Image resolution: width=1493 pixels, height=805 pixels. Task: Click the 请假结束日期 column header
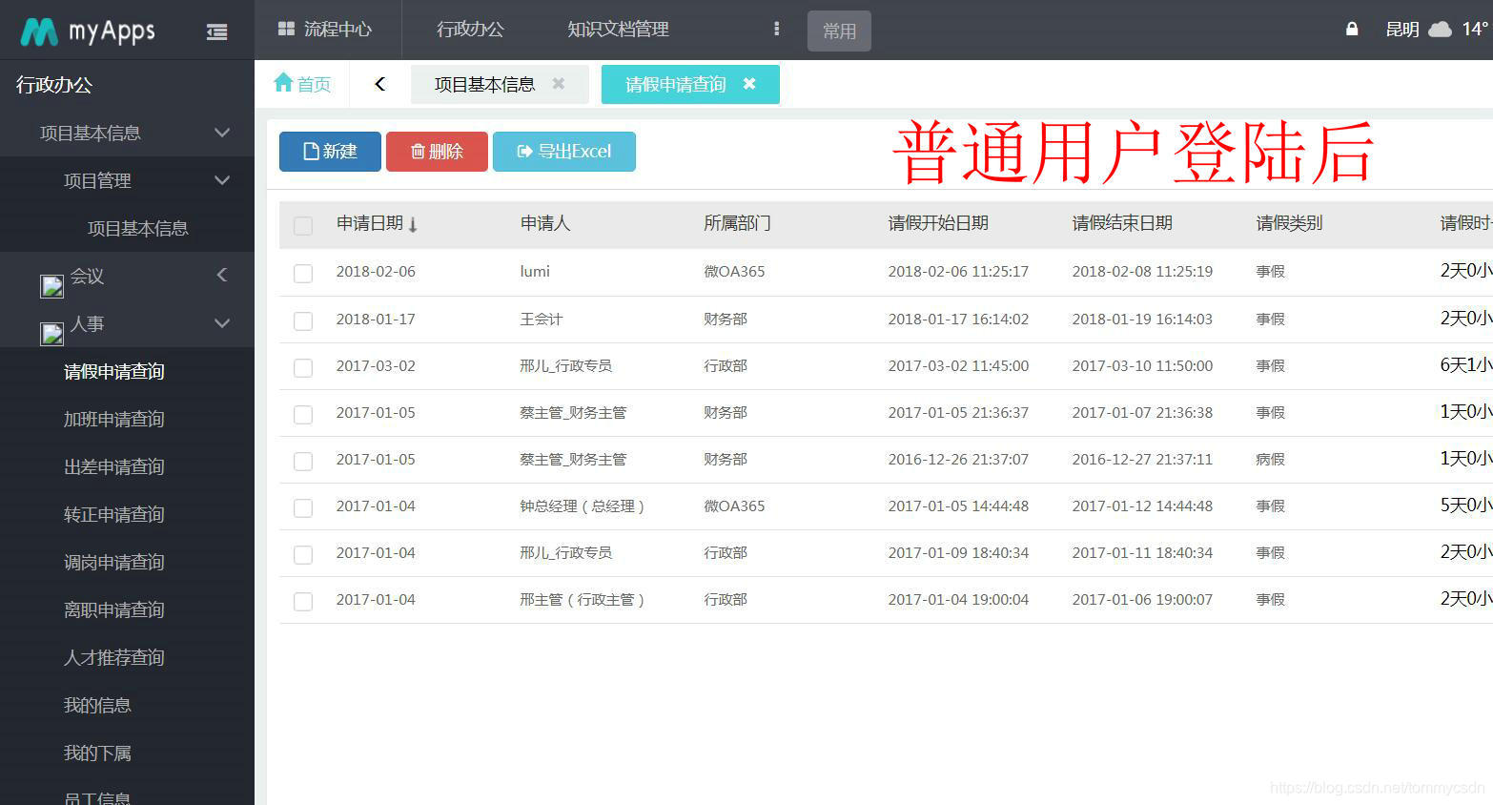[x=1122, y=223]
